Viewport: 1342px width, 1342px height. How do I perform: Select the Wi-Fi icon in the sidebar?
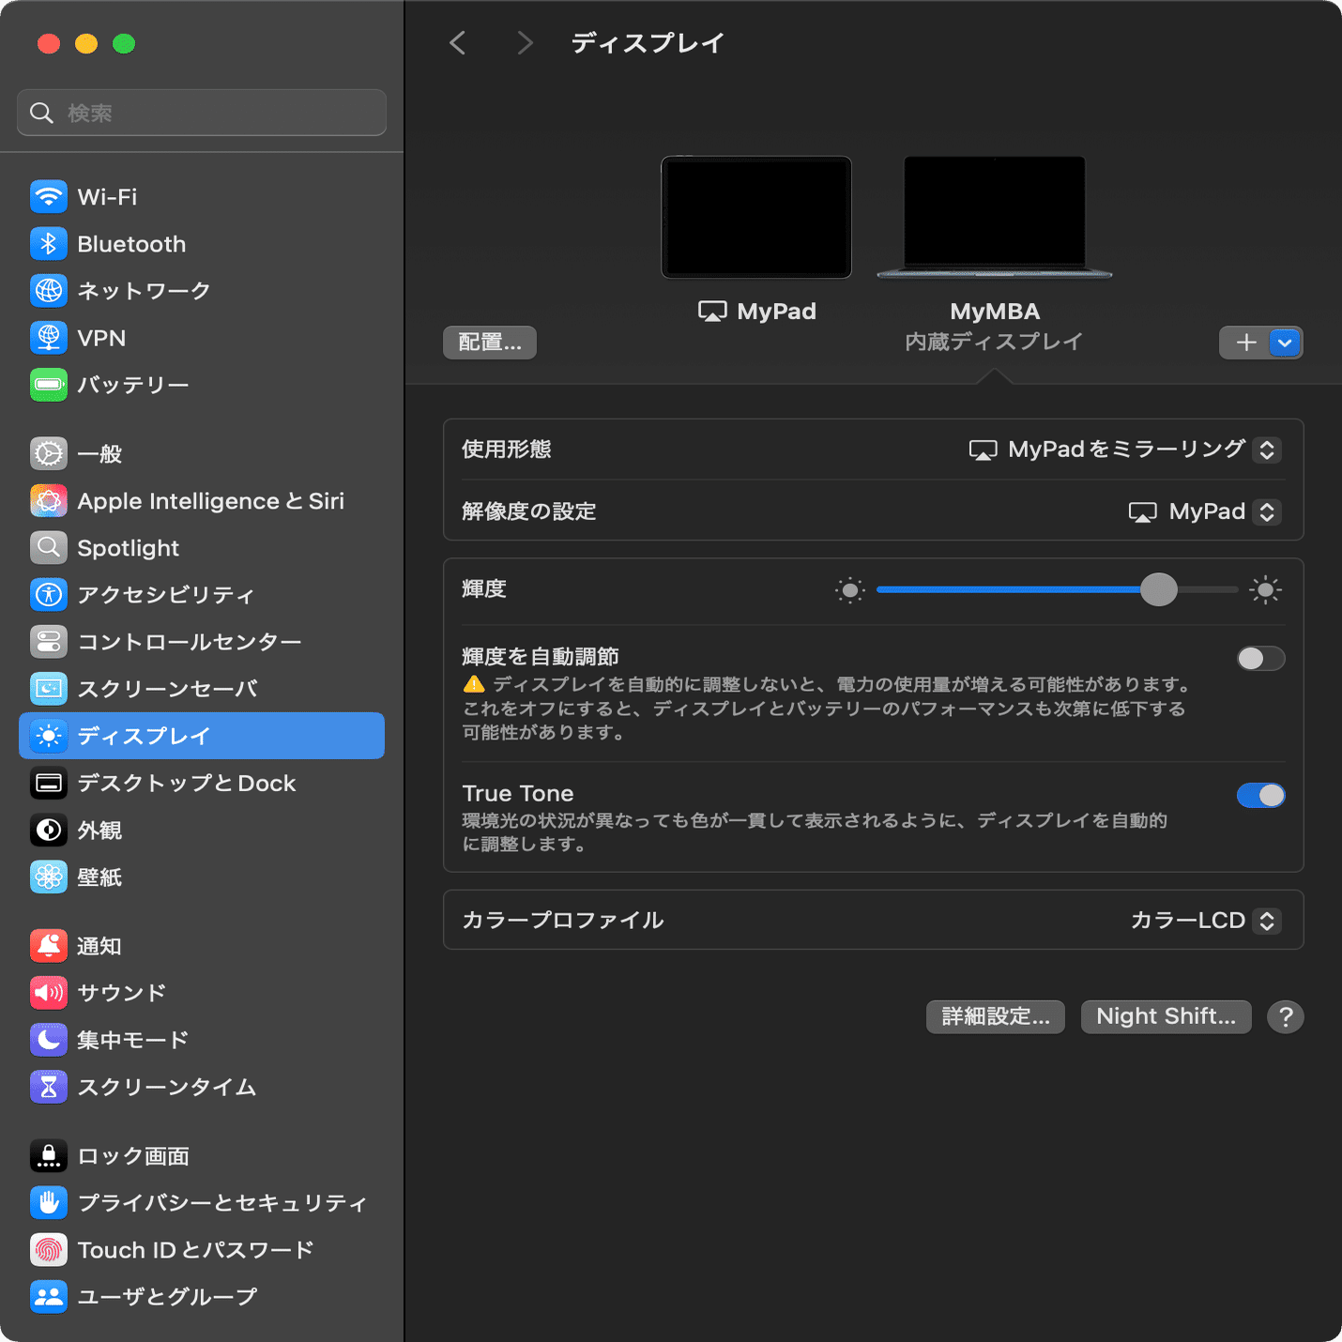coord(48,196)
